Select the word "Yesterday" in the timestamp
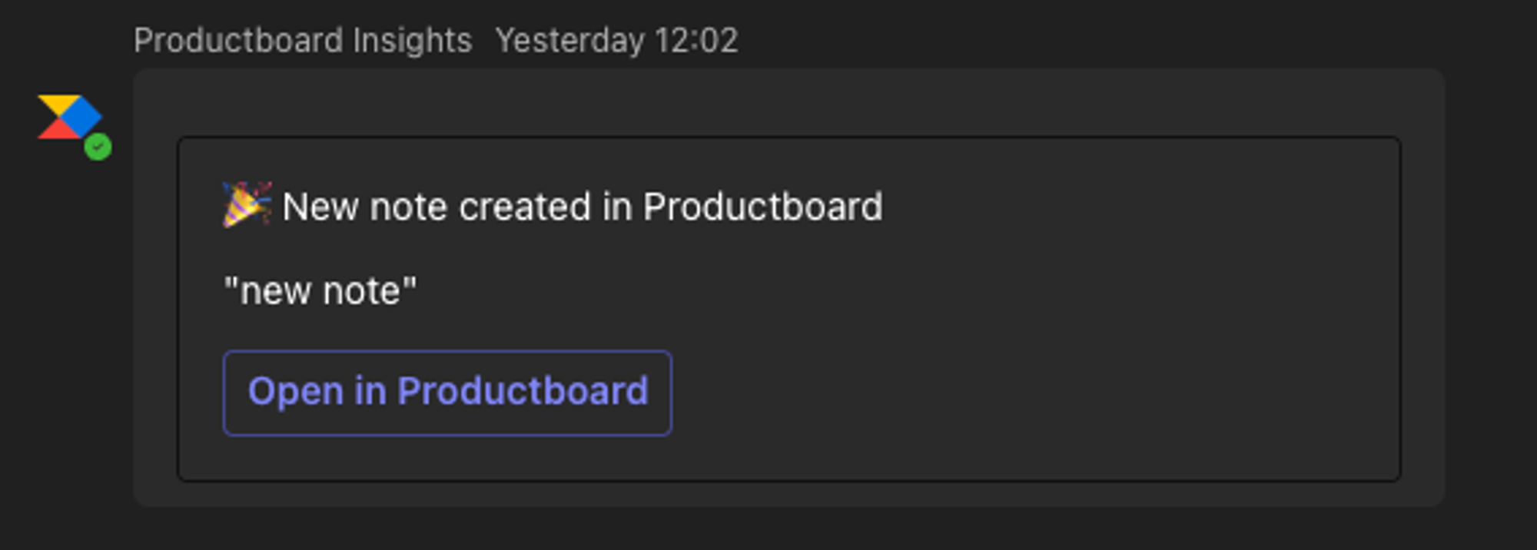This screenshot has width=1537, height=550. (569, 40)
